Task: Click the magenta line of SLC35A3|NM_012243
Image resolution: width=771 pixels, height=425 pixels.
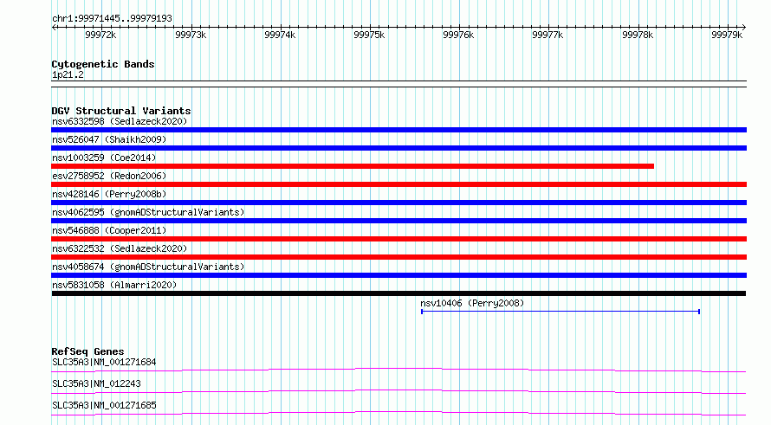Action: (x=398, y=391)
